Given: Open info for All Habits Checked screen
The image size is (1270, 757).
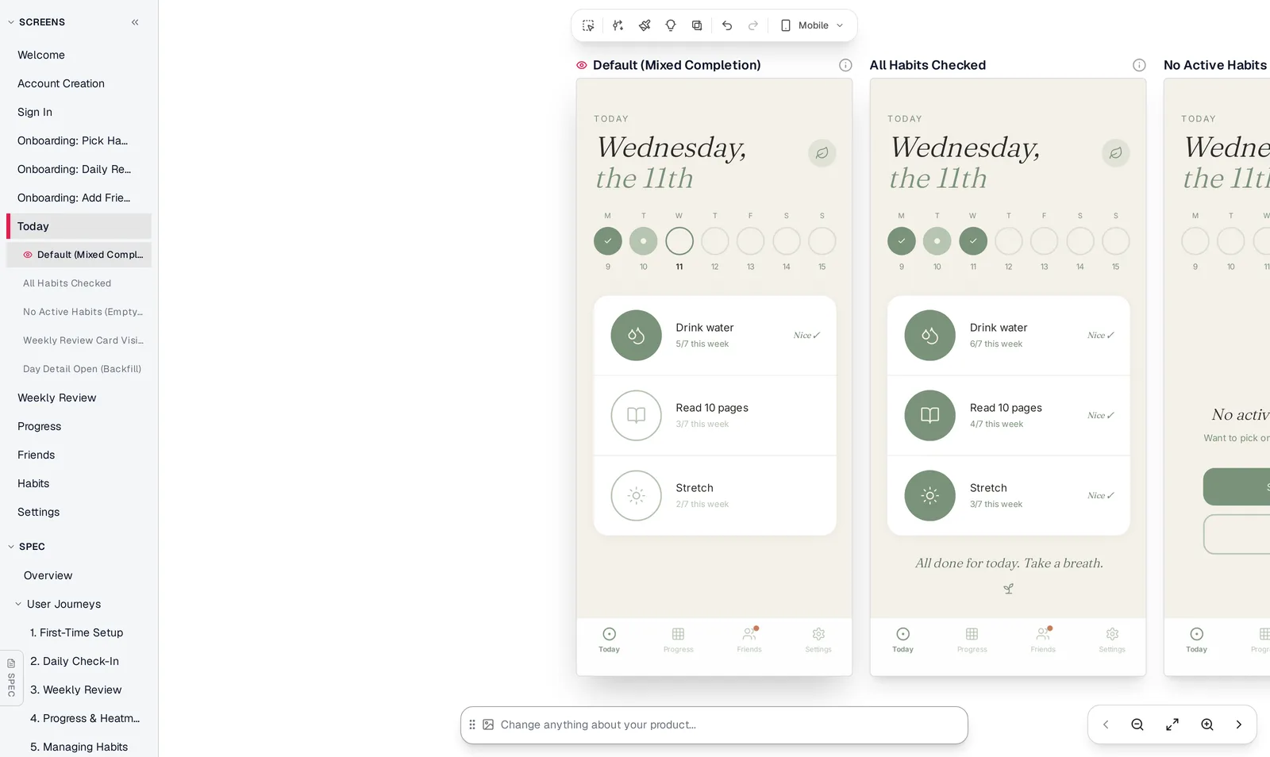Looking at the screenshot, I should click(1139, 65).
